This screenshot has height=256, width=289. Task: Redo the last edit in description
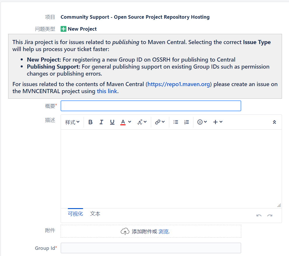(270, 215)
